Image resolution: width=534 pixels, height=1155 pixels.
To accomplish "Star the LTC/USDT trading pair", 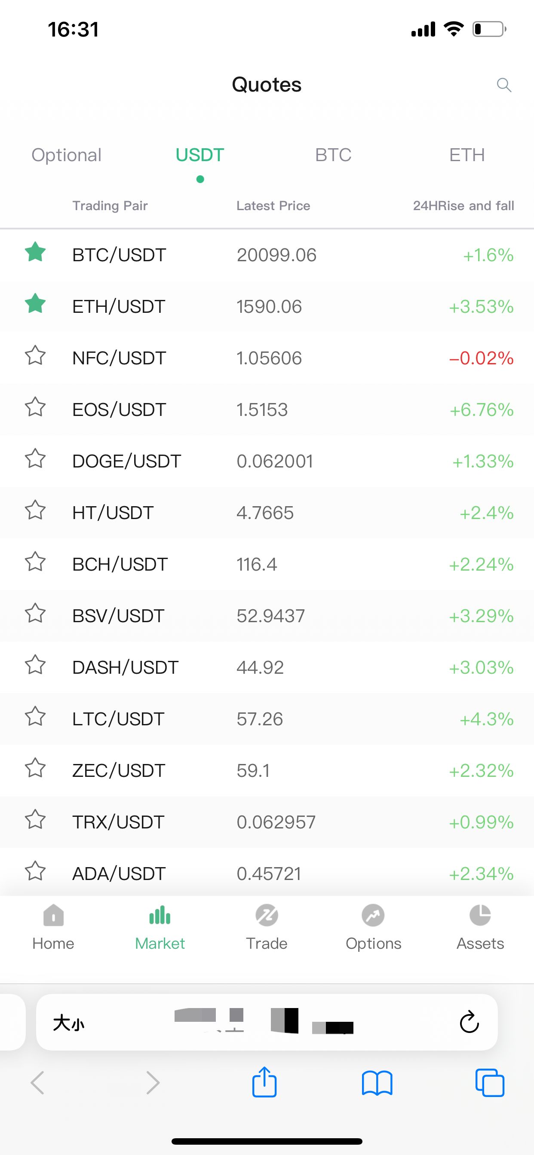I will coord(35,716).
